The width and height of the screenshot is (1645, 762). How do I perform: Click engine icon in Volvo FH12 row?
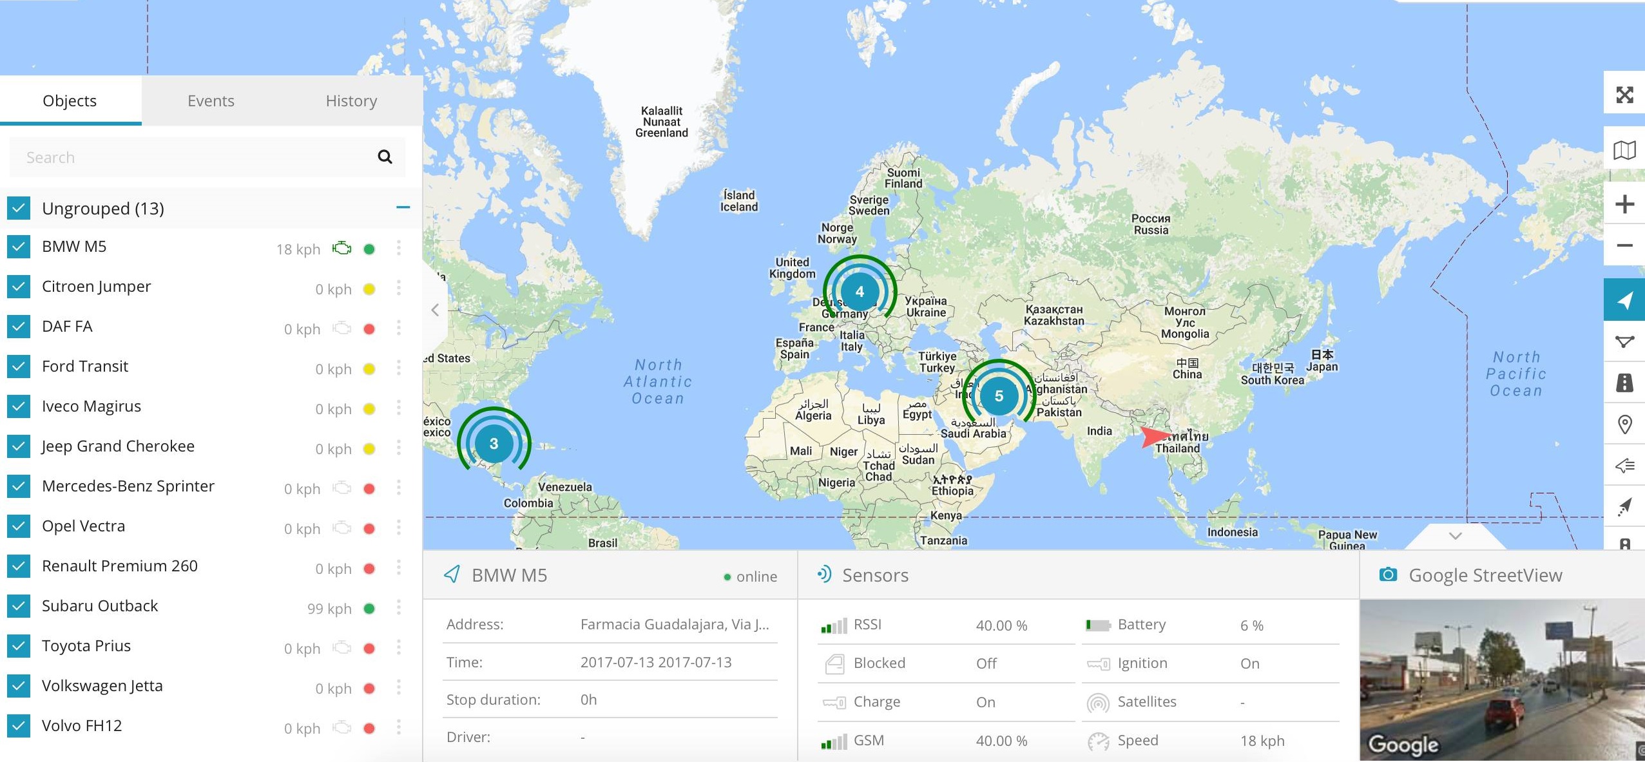pos(342,728)
